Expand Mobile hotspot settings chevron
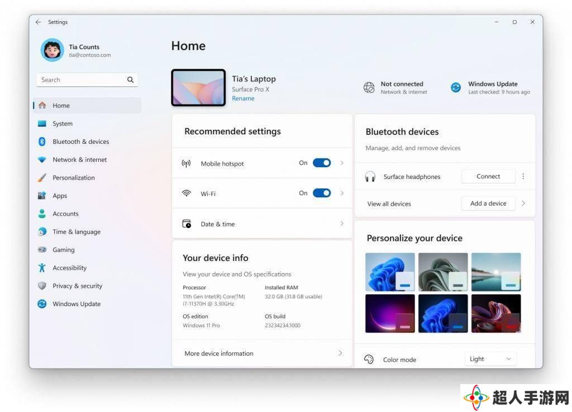This screenshot has width=572, height=412. (342, 163)
